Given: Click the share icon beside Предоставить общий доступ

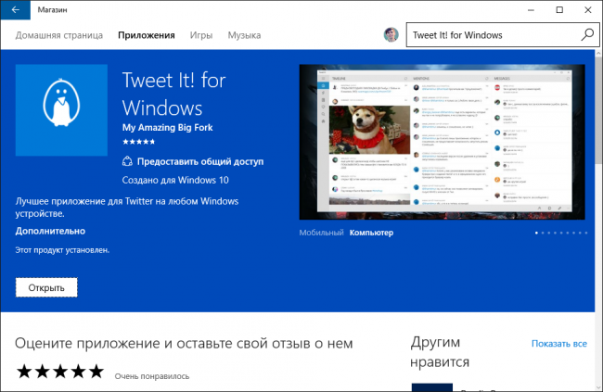Looking at the screenshot, I should (x=127, y=161).
